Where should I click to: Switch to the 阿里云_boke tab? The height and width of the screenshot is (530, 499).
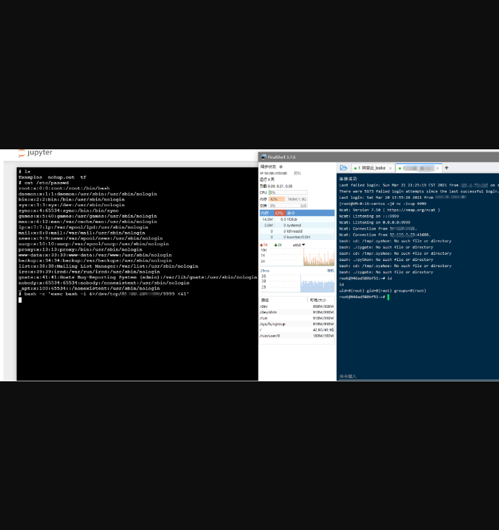click(371, 168)
